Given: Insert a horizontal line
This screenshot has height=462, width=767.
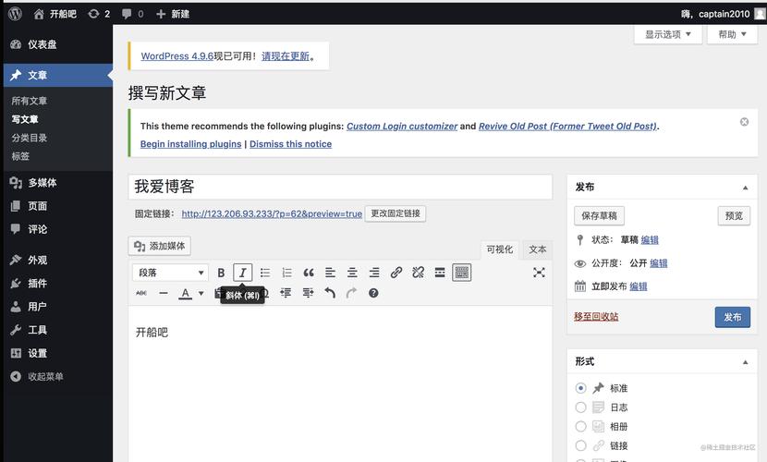Looking at the screenshot, I should [x=164, y=293].
